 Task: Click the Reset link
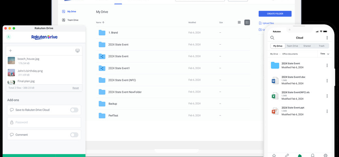(x=75, y=88)
